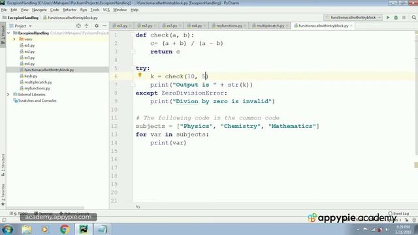Open run configuration dropdown functionacallwithintryblock

tap(353, 18)
